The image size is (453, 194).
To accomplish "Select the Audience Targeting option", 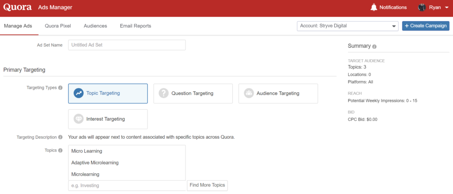I will click(x=278, y=94).
